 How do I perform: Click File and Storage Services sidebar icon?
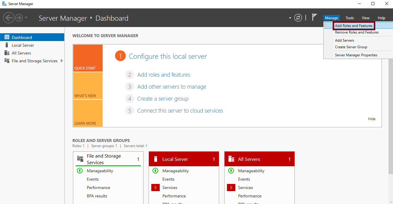[7, 61]
